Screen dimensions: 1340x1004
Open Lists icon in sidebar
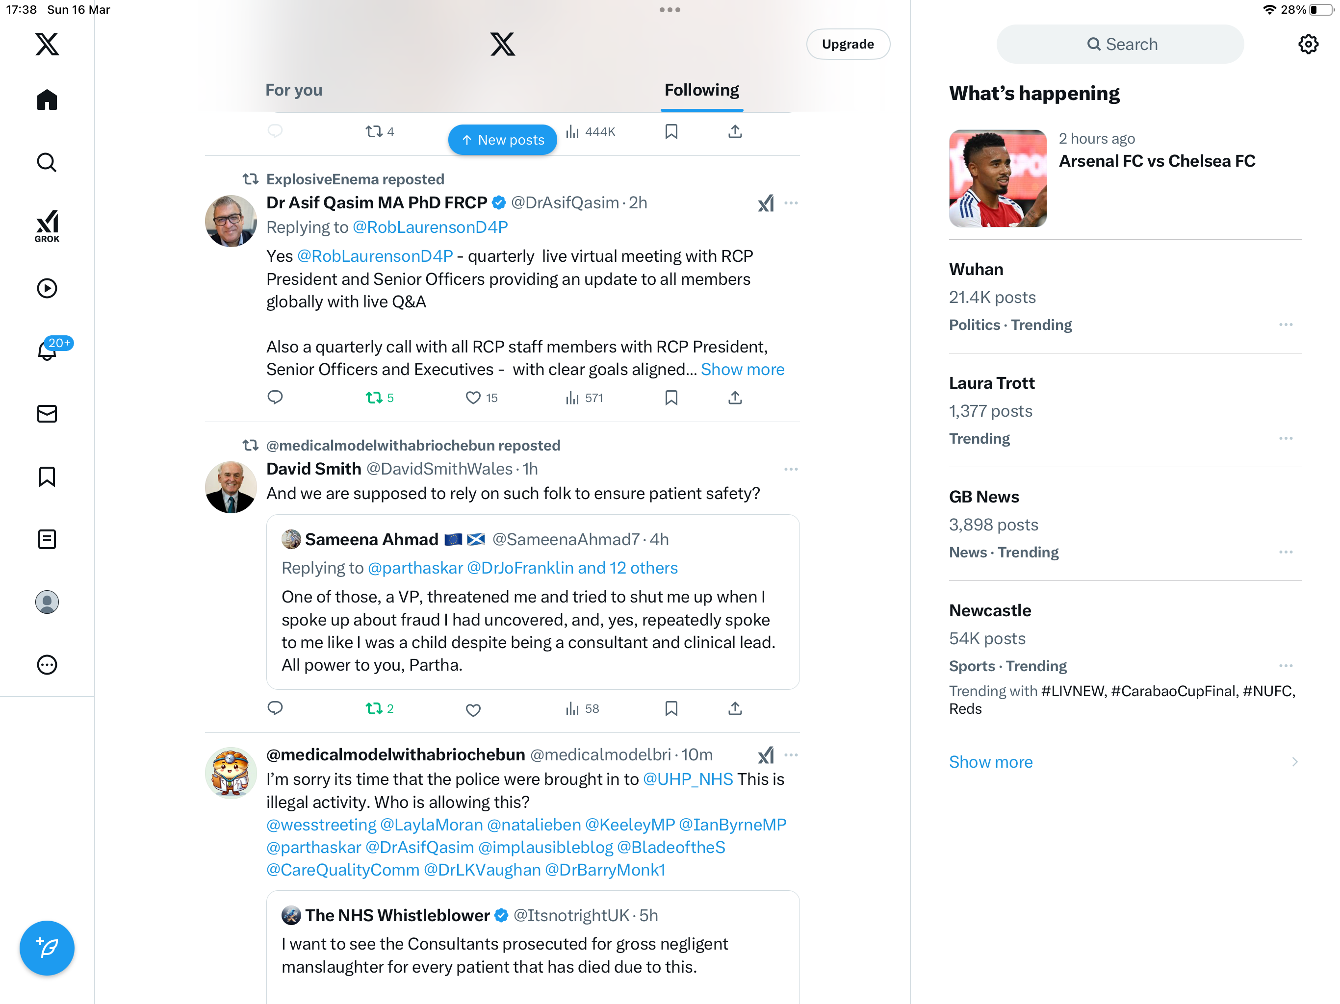[47, 539]
